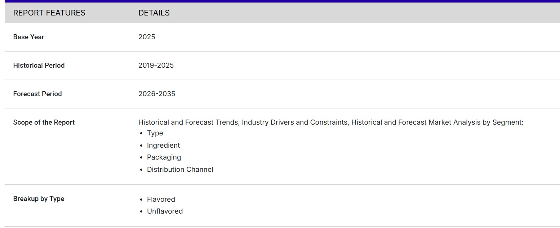This screenshot has height=228, width=560.
Task: Select the Distribution Channel bullet item
Action: point(180,170)
